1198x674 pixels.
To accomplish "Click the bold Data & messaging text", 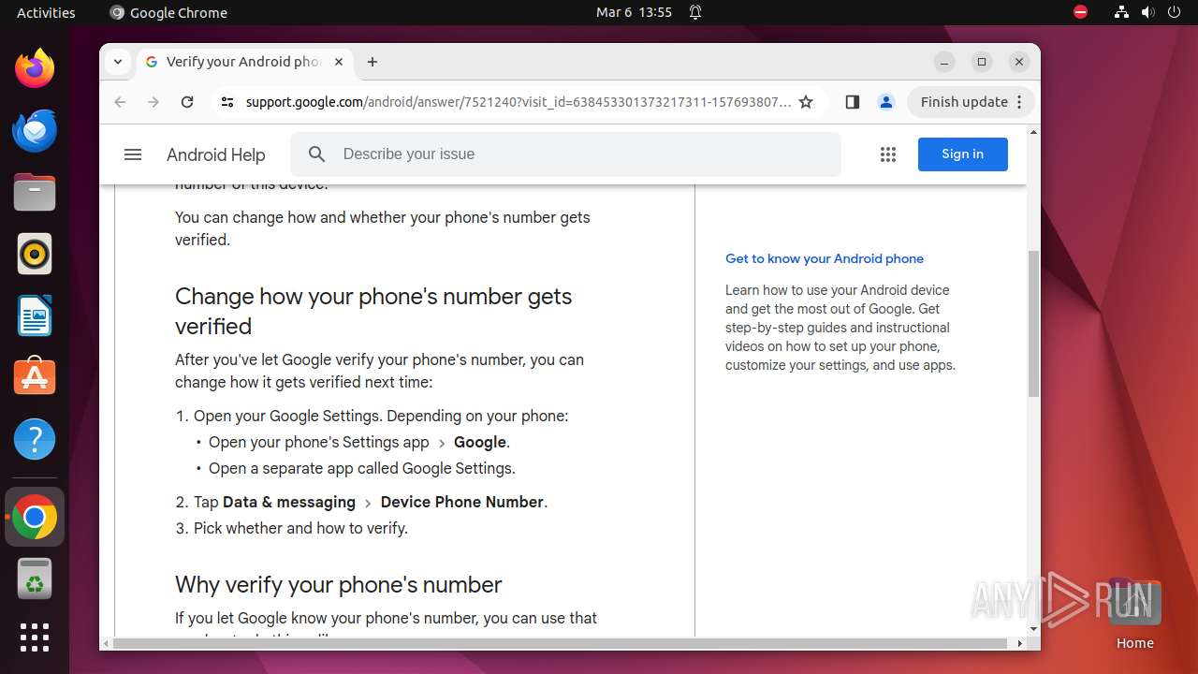I will click(289, 503).
